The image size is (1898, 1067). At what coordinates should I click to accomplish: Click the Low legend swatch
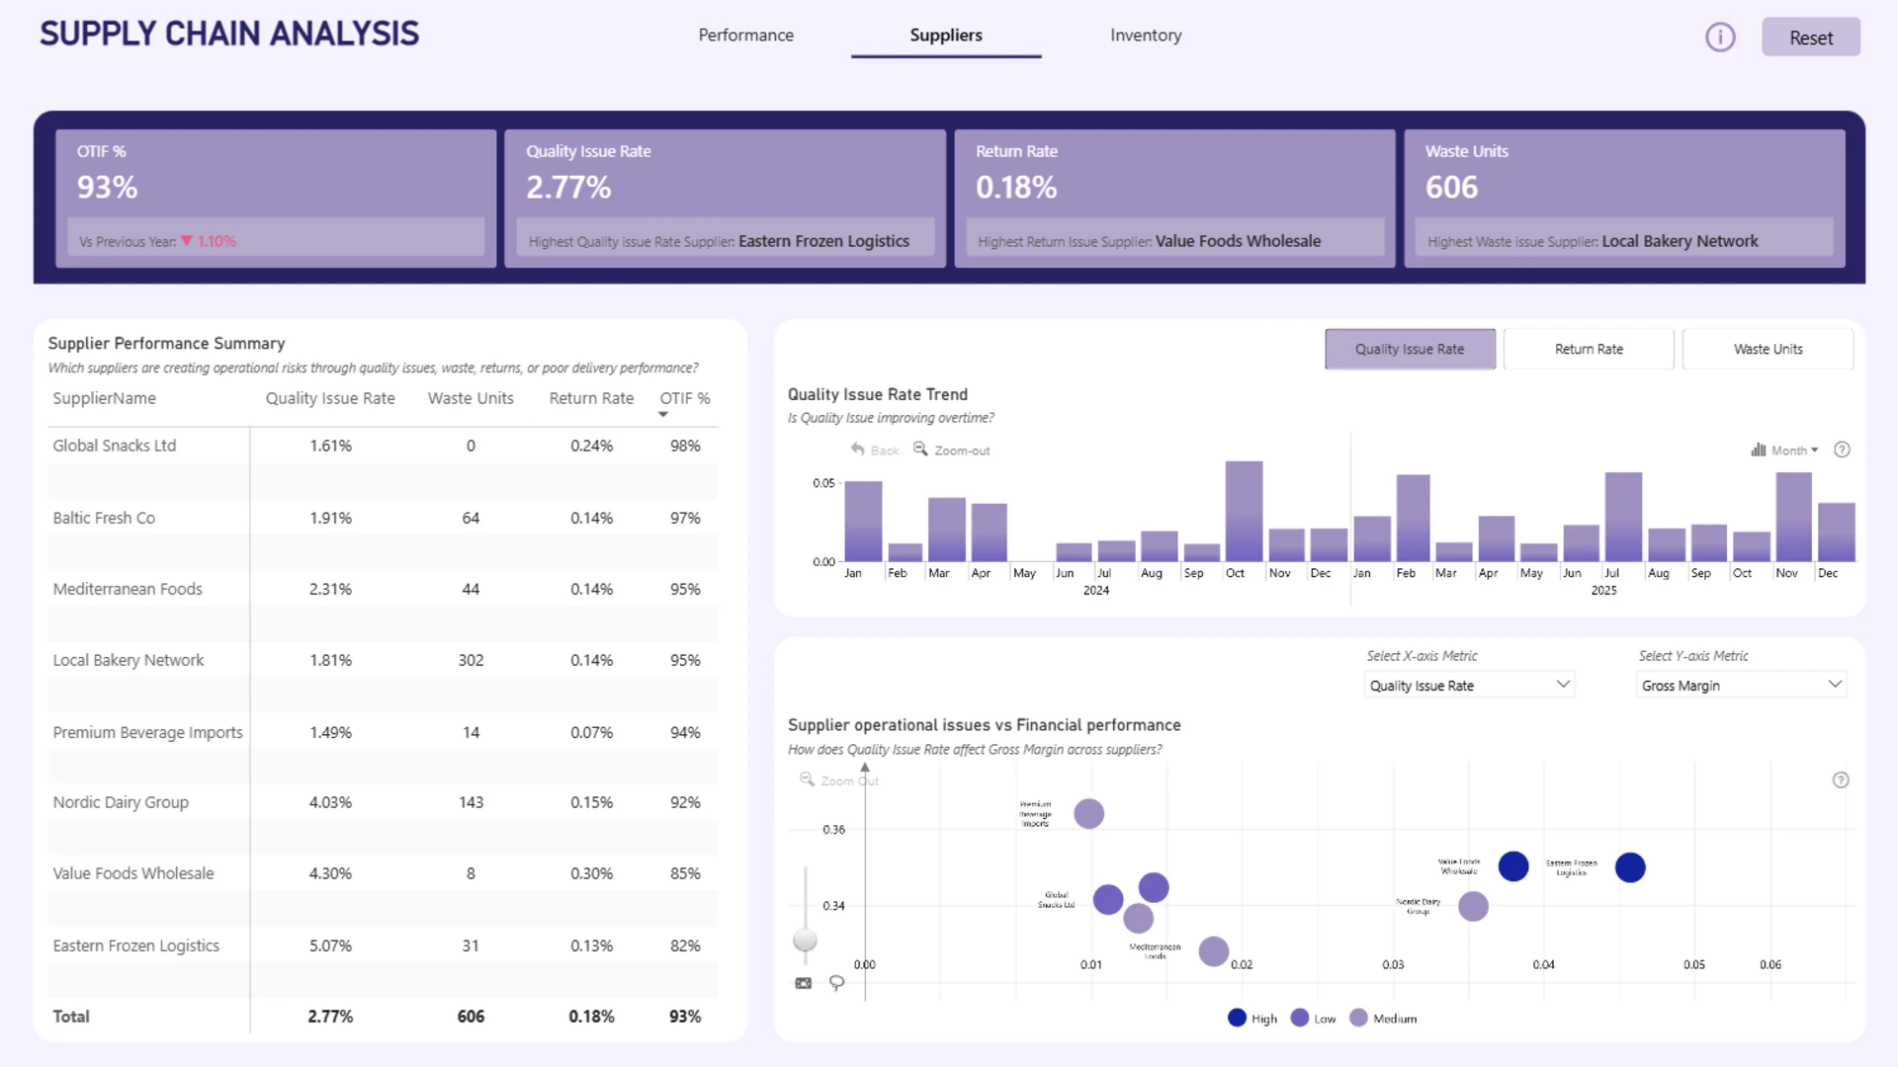pos(1300,1018)
